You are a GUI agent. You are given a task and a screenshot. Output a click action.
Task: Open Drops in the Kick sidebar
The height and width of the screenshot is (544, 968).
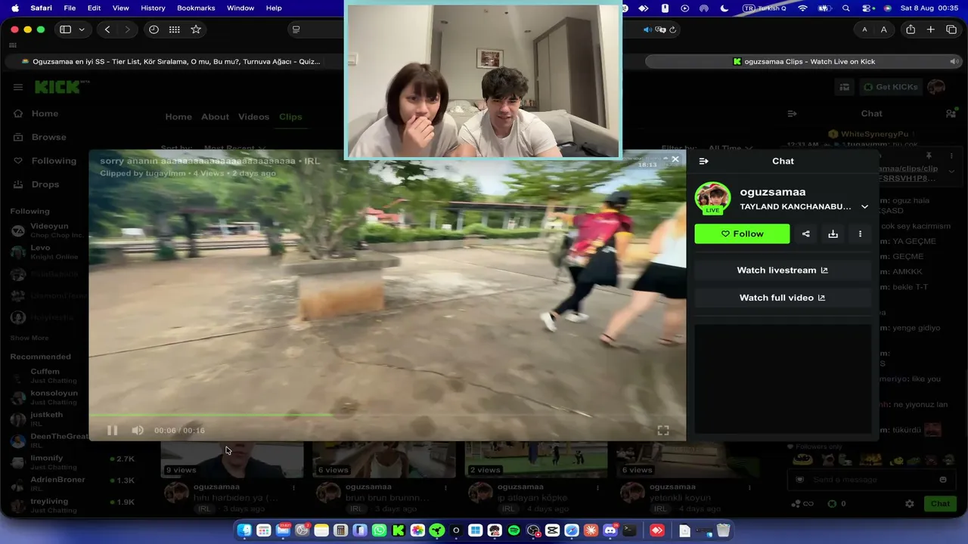click(45, 184)
